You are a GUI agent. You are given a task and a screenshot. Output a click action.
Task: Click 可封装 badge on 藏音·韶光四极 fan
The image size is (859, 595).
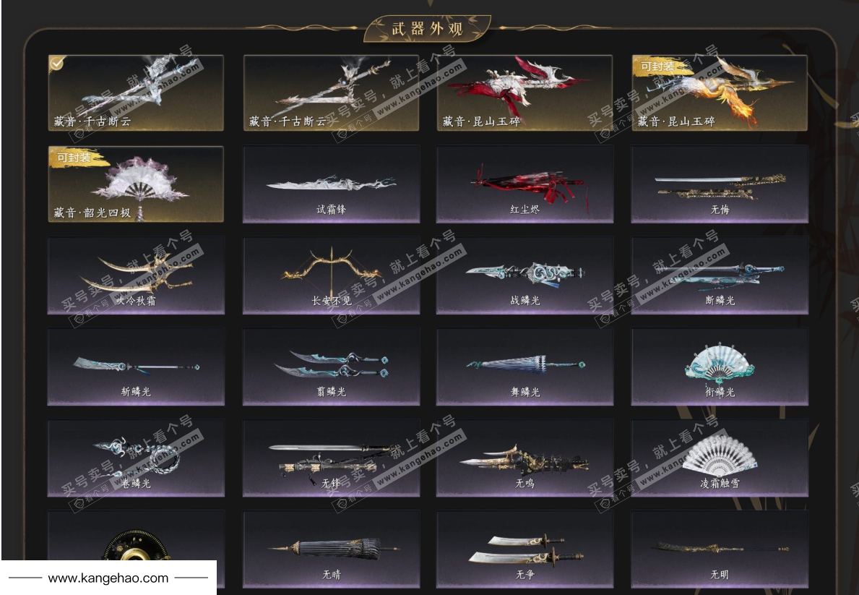(x=74, y=158)
